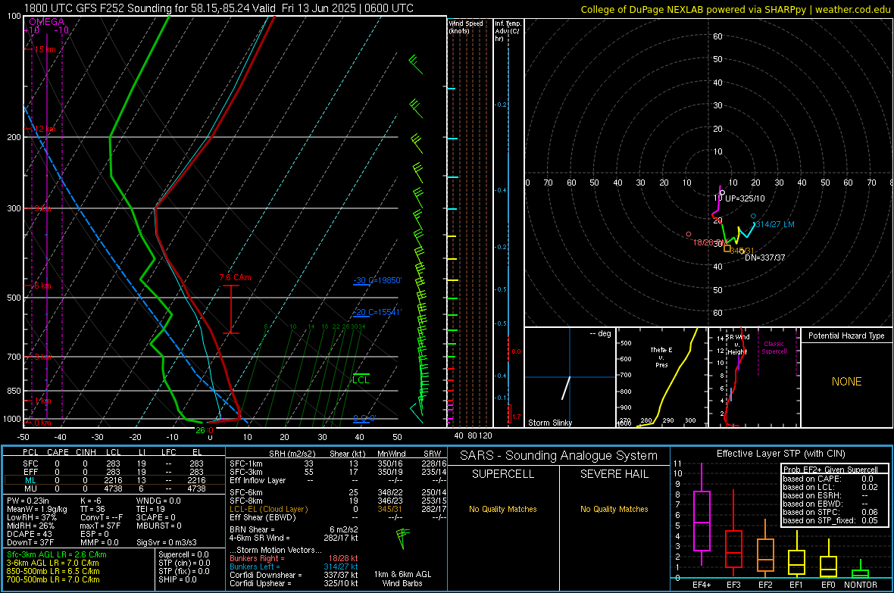Select the highlighted ML parcel row

(x=113, y=481)
